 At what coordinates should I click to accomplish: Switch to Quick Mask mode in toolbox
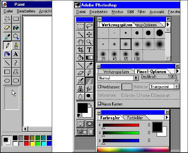[89, 124]
